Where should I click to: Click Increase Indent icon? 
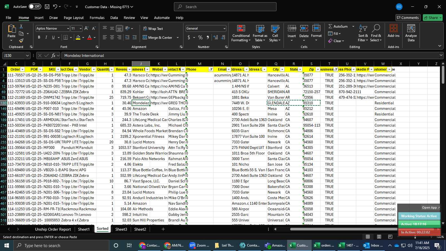point(135,37)
